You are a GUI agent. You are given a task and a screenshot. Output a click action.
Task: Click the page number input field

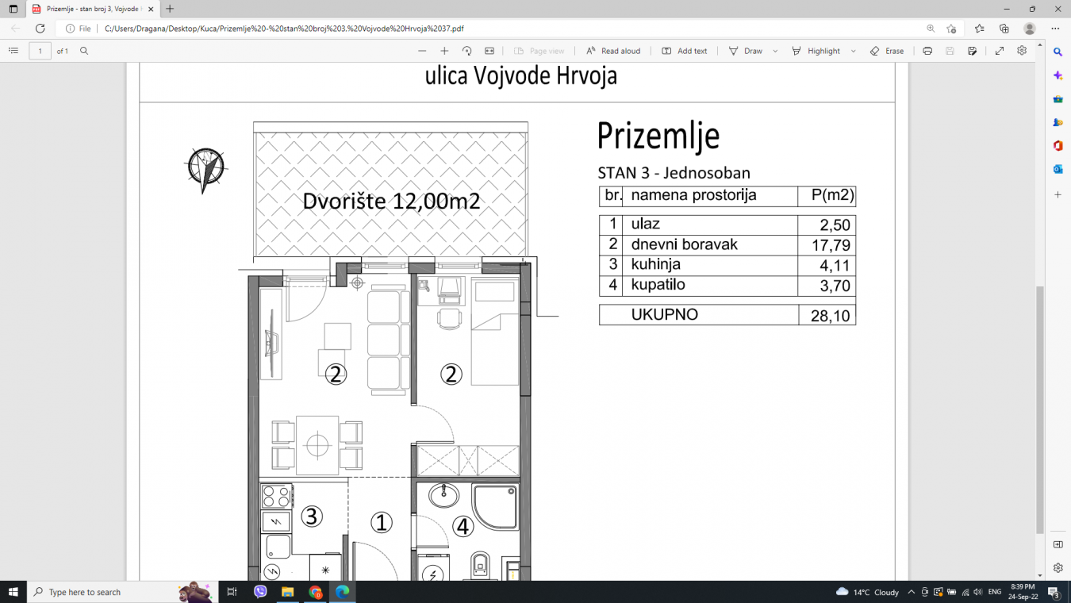[x=40, y=51]
